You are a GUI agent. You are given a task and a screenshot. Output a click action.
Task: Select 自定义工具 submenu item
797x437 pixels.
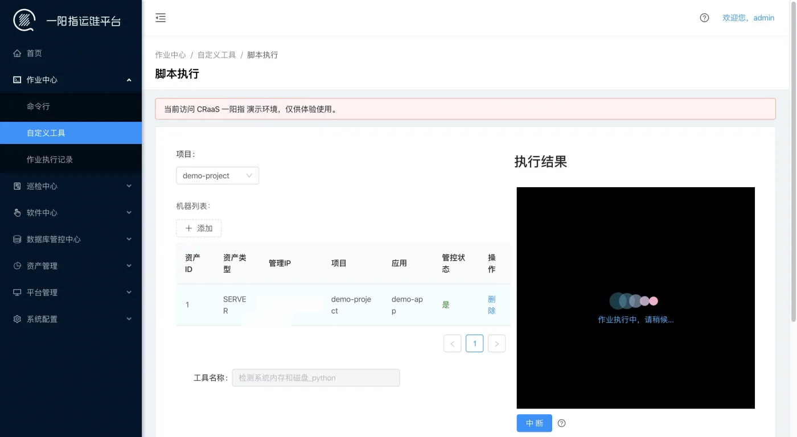click(x=71, y=133)
